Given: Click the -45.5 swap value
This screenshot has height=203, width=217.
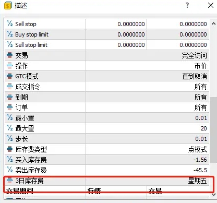Looking at the screenshot, I should (x=200, y=170).
